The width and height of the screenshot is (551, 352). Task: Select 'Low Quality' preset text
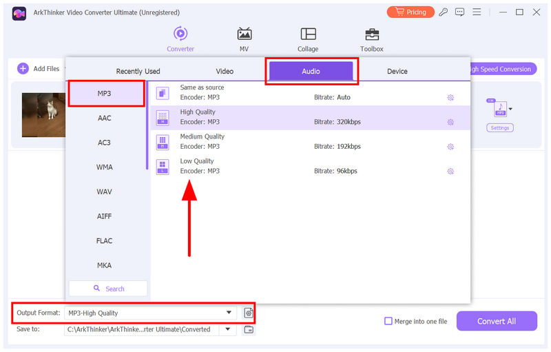tap(197, 161)
